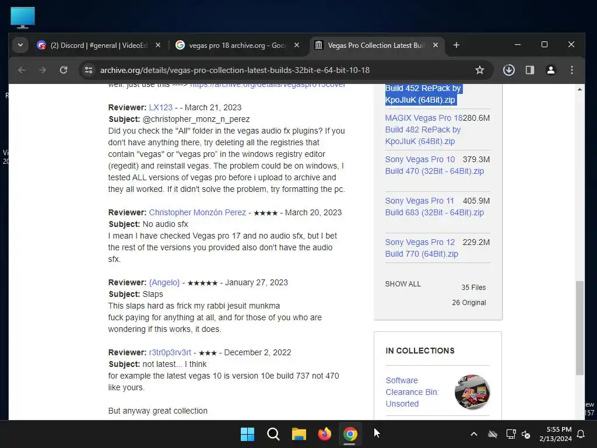Image resolution: width=597 pixels, height=448 pixels.
Task: Download MAGIX Vegas Pro 18 Build 482 zip
Action: coord(424,129)
